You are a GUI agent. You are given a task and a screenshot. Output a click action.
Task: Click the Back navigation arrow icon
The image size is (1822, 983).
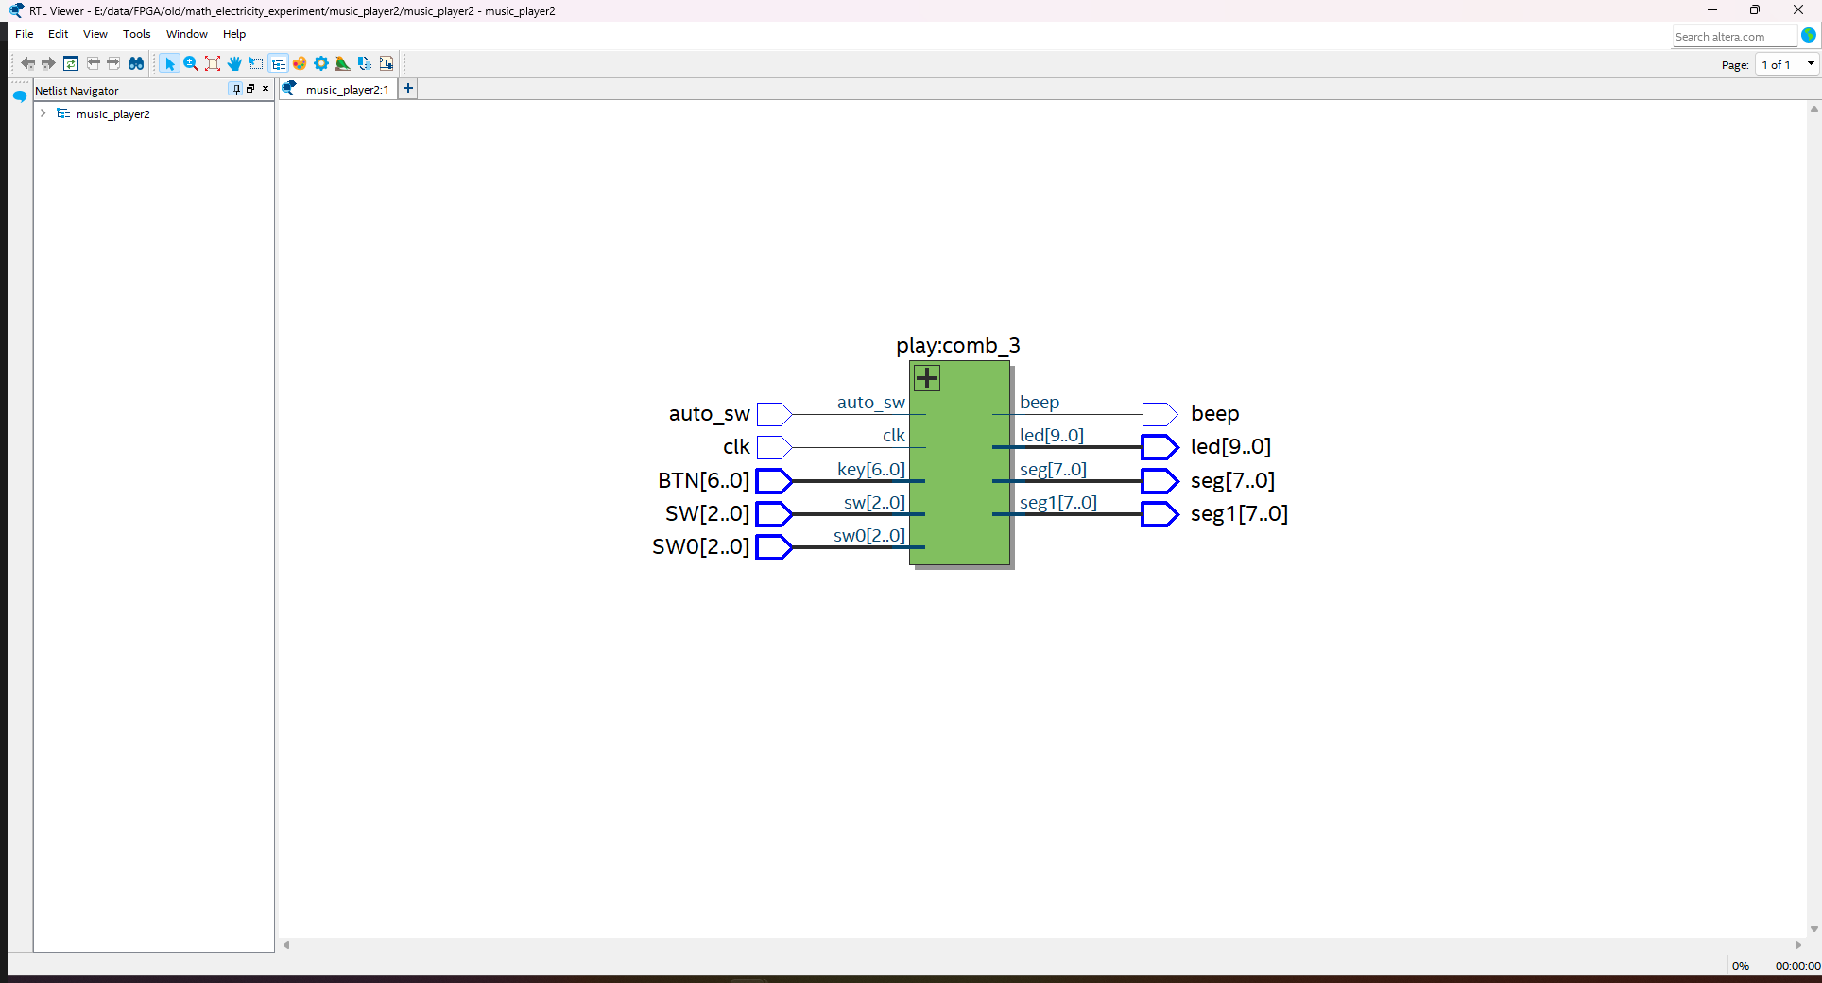point(28,63)
